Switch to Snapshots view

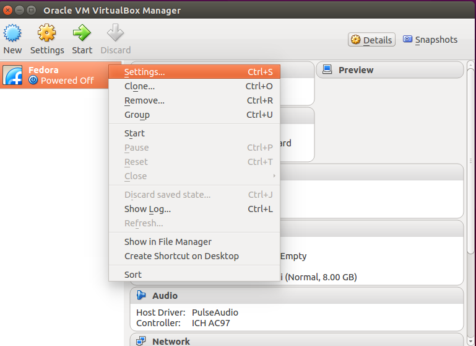(x=430, y=40)
